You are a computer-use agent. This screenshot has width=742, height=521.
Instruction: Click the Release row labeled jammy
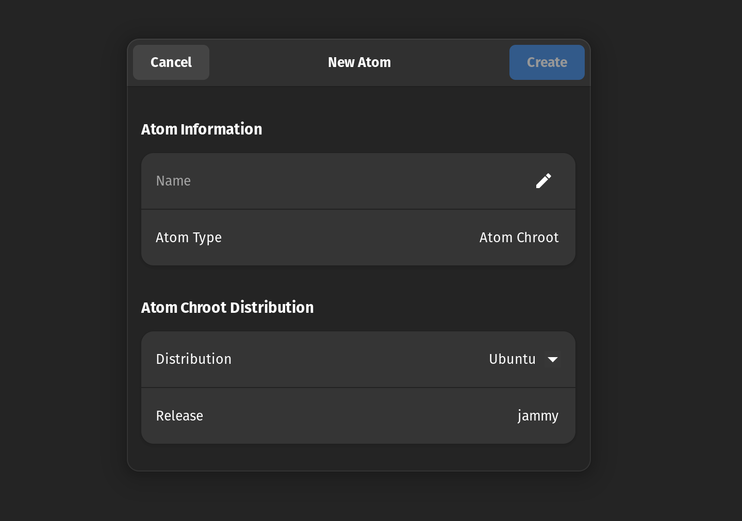[358, 415]
